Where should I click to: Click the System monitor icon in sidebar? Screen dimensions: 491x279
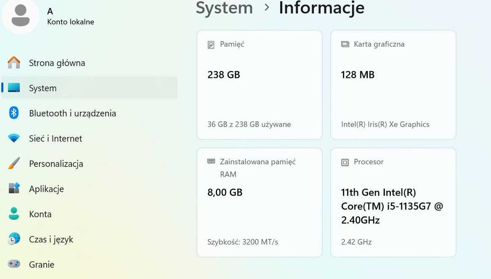pos(14,88)
